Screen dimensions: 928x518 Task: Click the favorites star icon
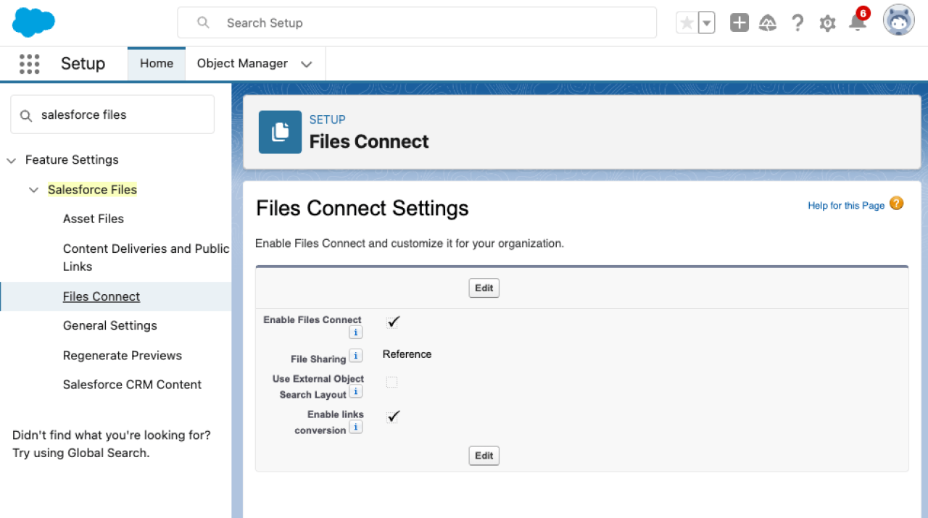687,23
